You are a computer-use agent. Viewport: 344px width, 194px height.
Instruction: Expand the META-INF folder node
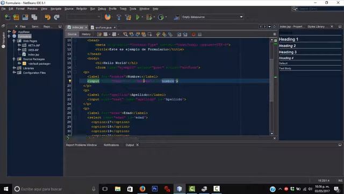point(19,45)
